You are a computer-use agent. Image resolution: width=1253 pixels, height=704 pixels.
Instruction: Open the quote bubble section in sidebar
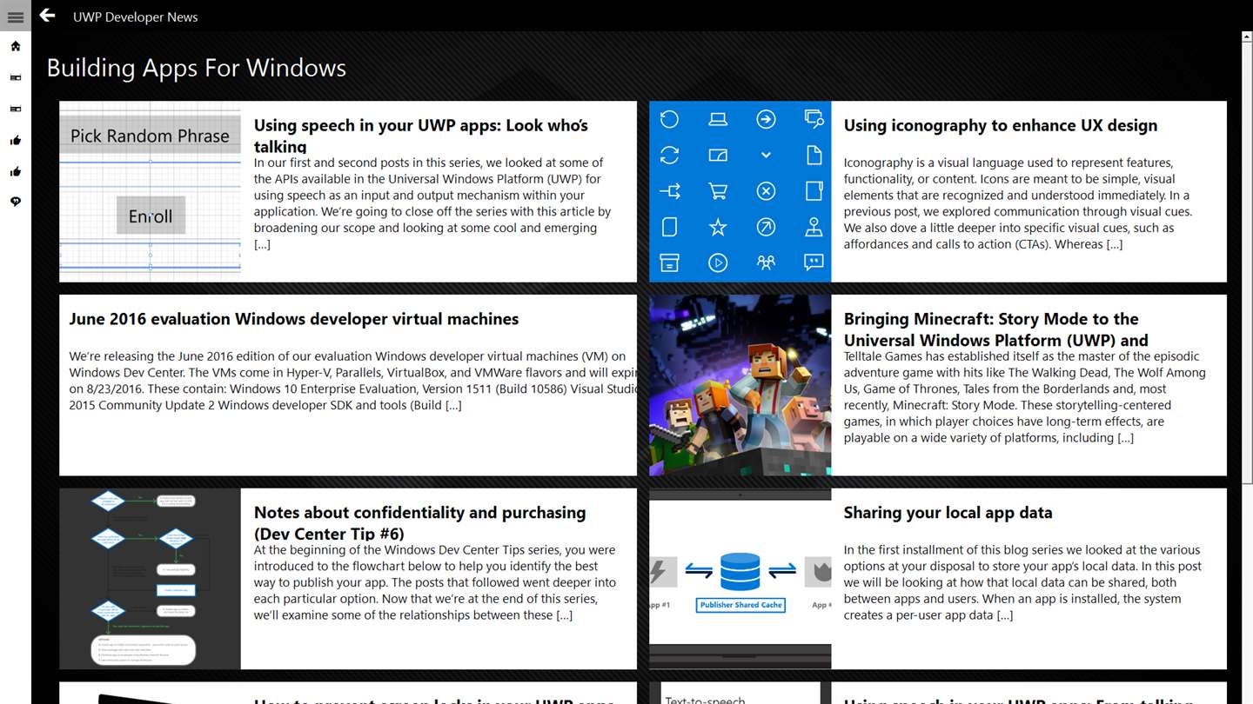click(x=15, y=202)
